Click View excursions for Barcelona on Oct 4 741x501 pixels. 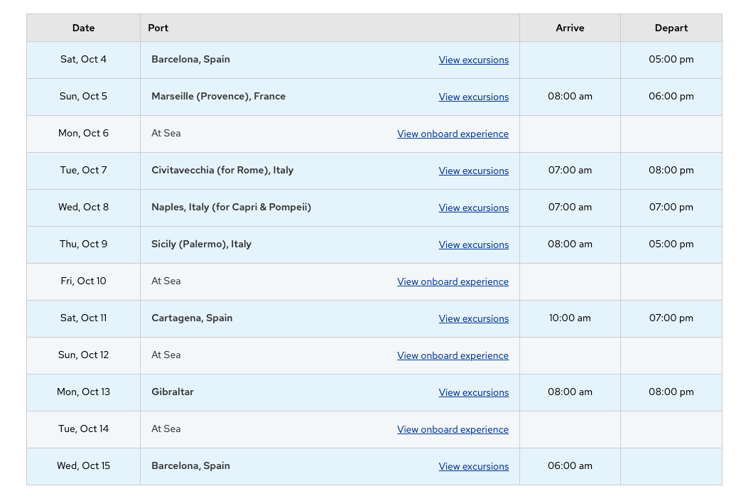[473, 60]
